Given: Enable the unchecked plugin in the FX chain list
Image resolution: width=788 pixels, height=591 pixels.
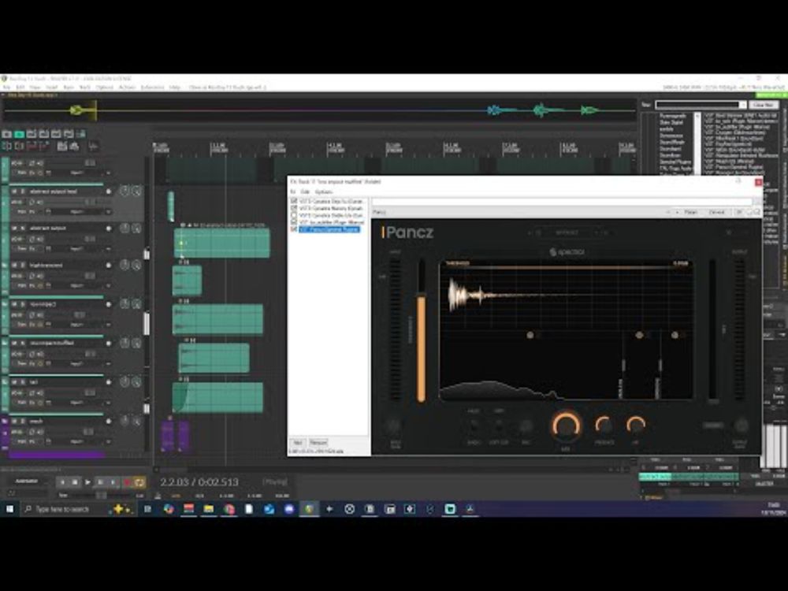Looking at the screenshot, I should (294, 215).
